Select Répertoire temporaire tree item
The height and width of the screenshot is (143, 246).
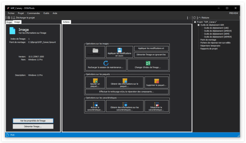click(210, 46)
